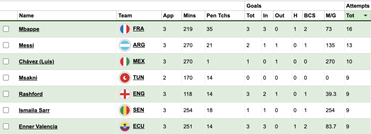The image size is (371, 134).
Task: Tick the checkbox beside Mbappe
Action: (x=6, y=29)
